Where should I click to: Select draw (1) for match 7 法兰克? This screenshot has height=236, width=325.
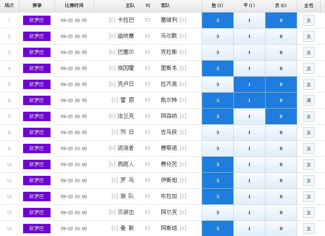[x=249, y=116]
